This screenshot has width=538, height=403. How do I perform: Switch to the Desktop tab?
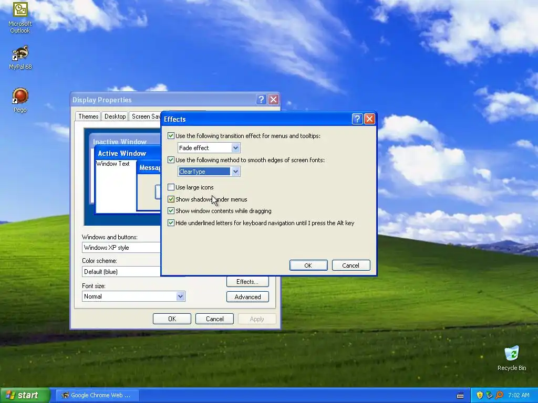click(115, 116)
